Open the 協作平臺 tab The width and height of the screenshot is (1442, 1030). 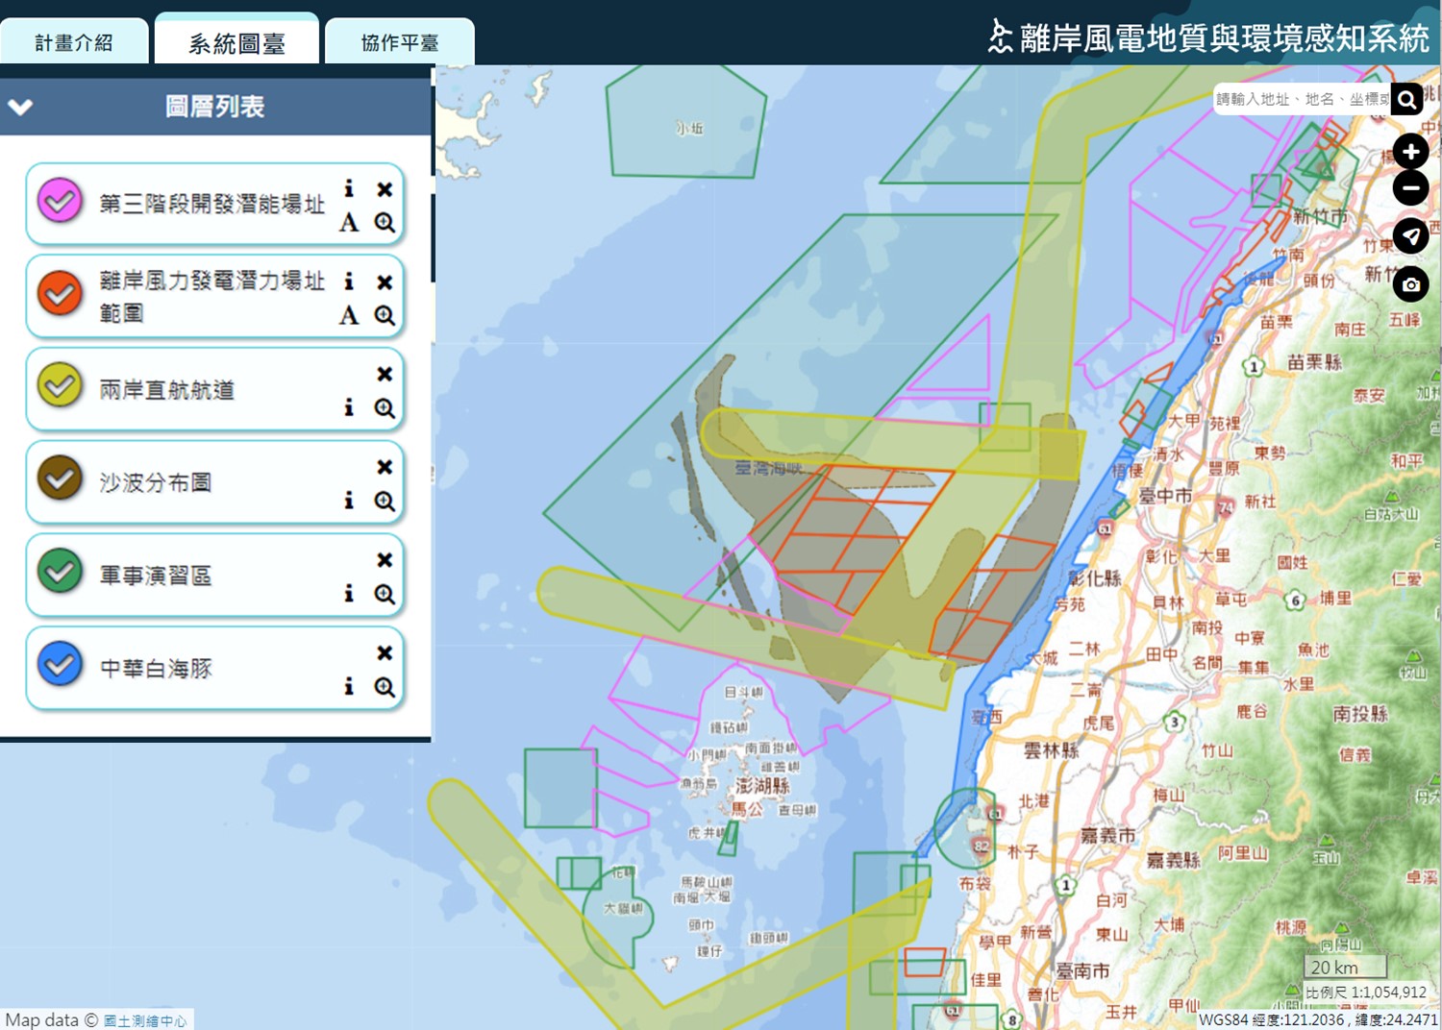[400, 42]
